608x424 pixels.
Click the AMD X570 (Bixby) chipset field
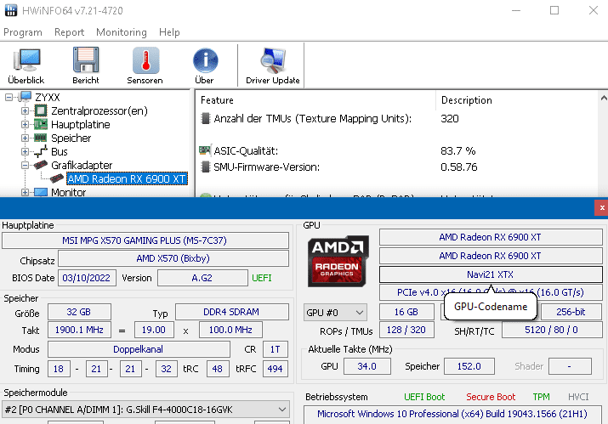pyautogui.click(x=173, y=258)
